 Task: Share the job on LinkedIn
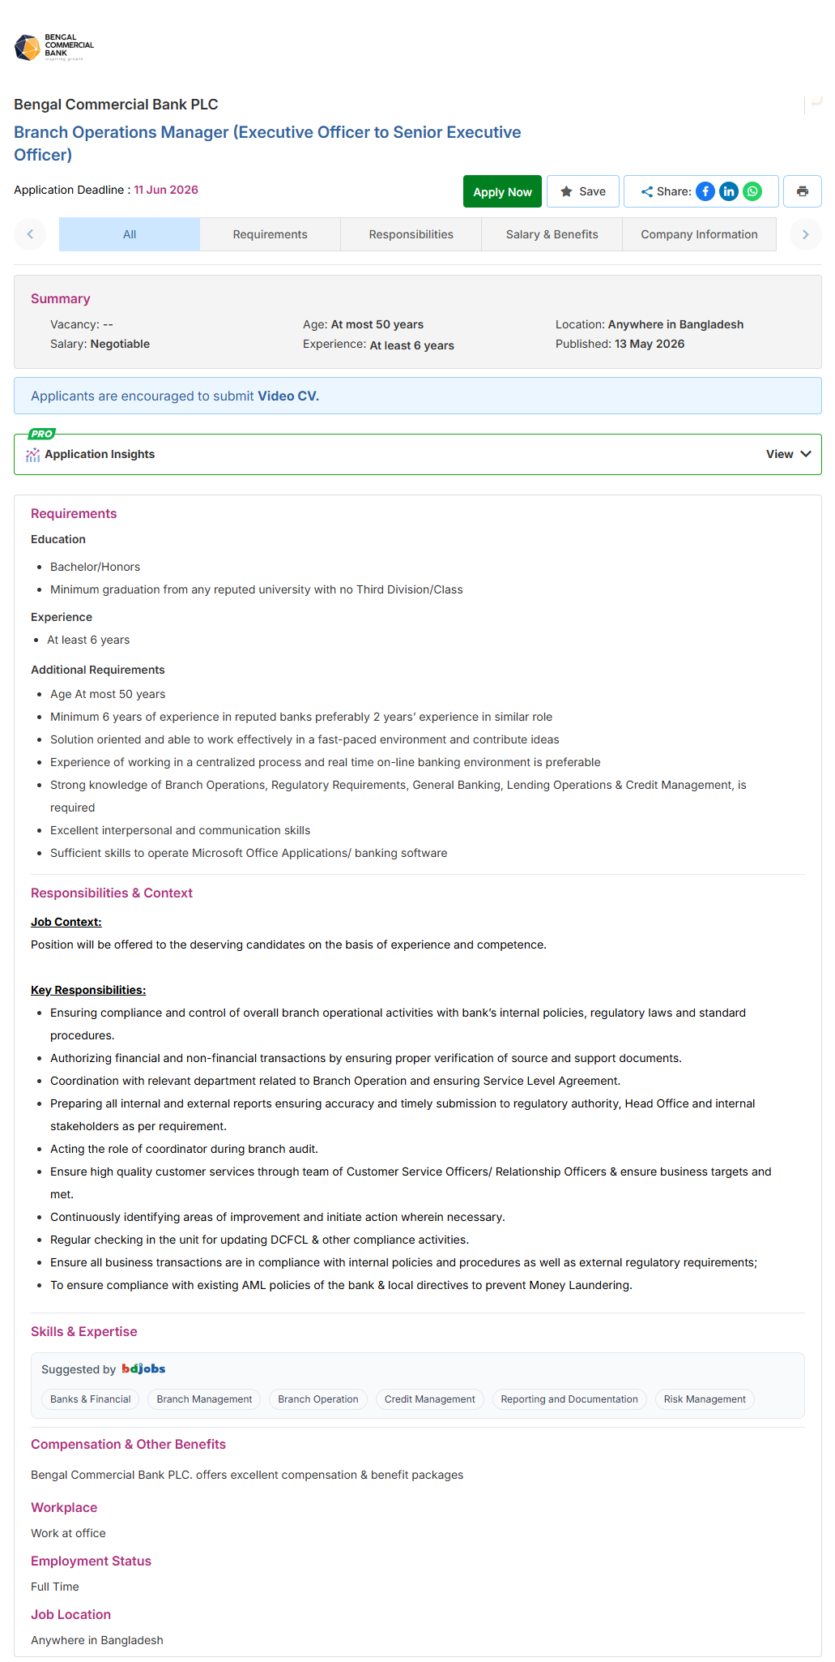[x=729, y=191]
